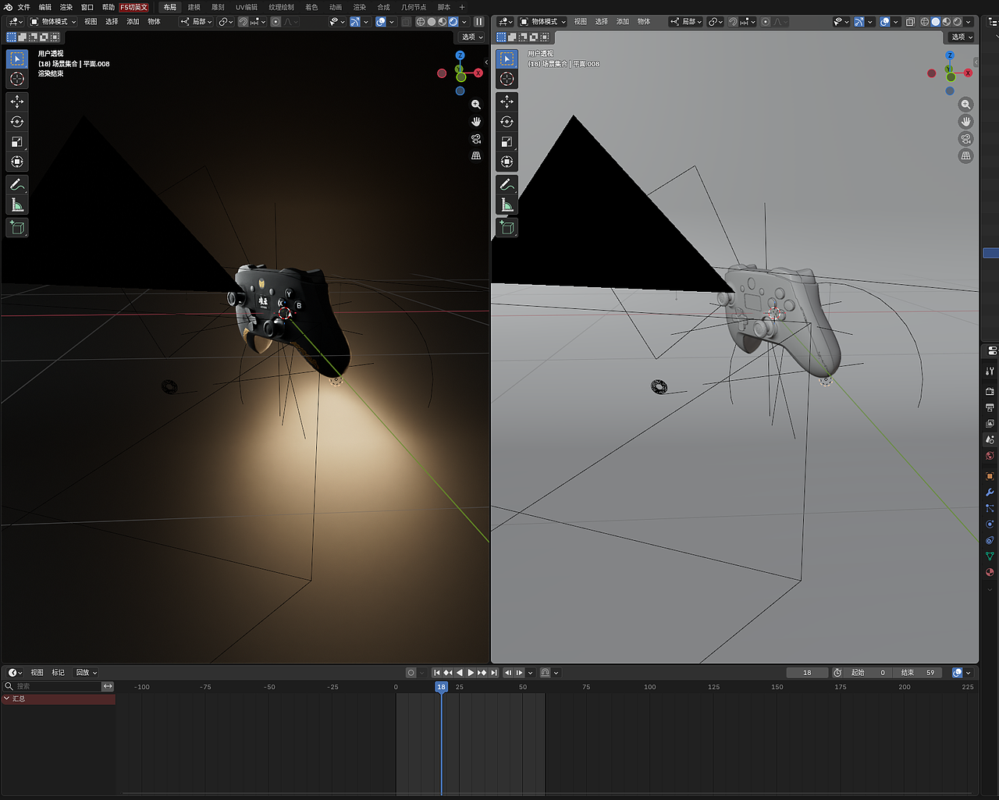
Task: Open the Material properties tab icon
Action: pyautogui.click(x=990, y=572)
